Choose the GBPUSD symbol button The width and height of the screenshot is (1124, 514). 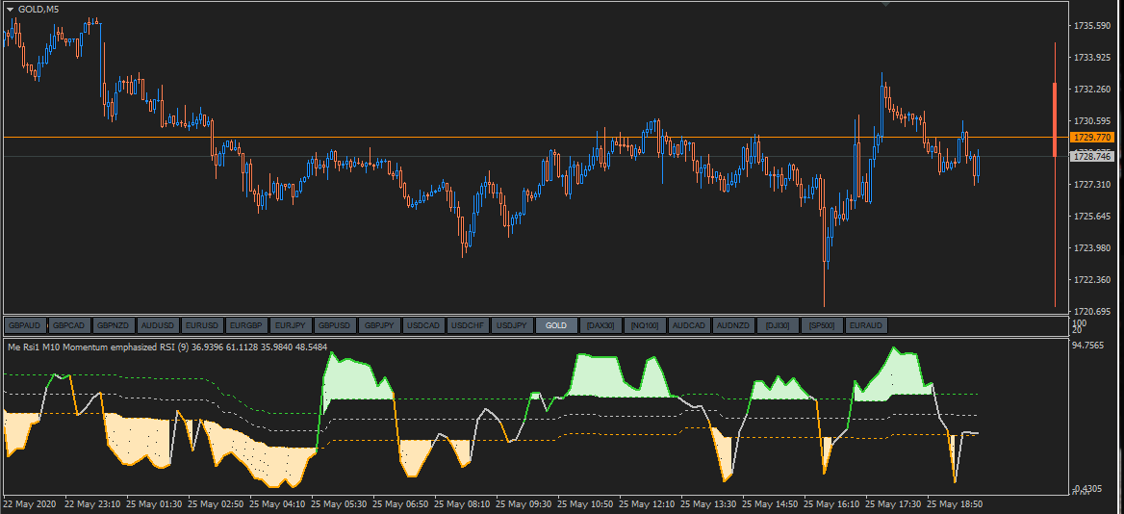pyautogui.click(x=335, y=325)
